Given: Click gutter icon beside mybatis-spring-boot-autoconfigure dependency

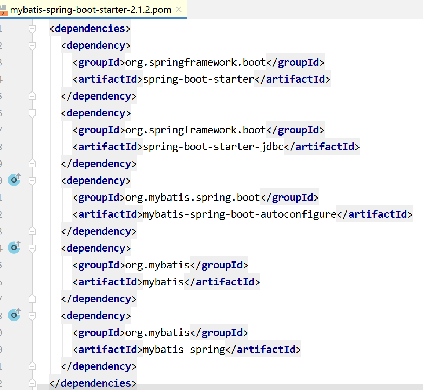Looking at the screenshot, I should click(x=14, y=180).
